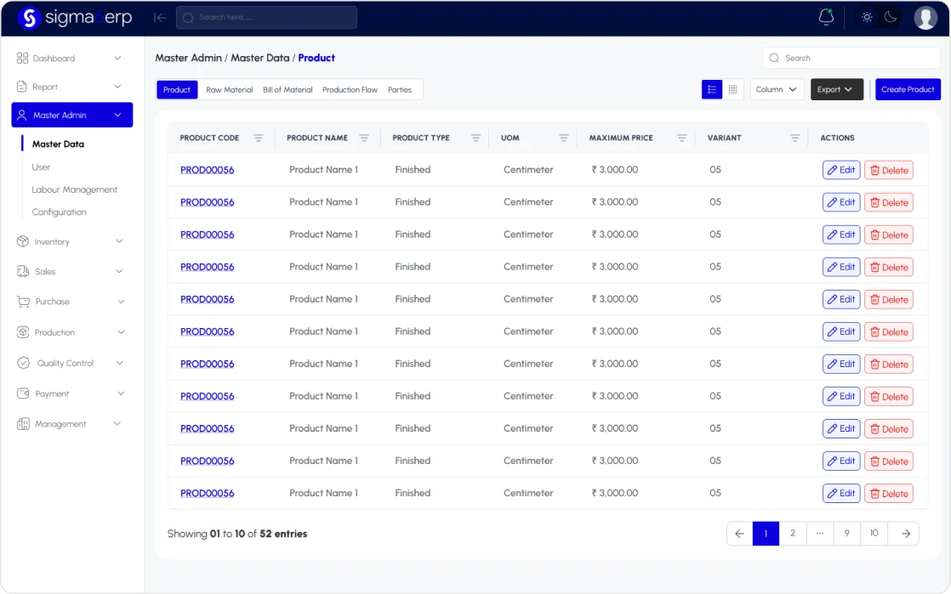951x594 pixels.
Task: Filter the Product Code column
Action: click(x=259, y=139)
